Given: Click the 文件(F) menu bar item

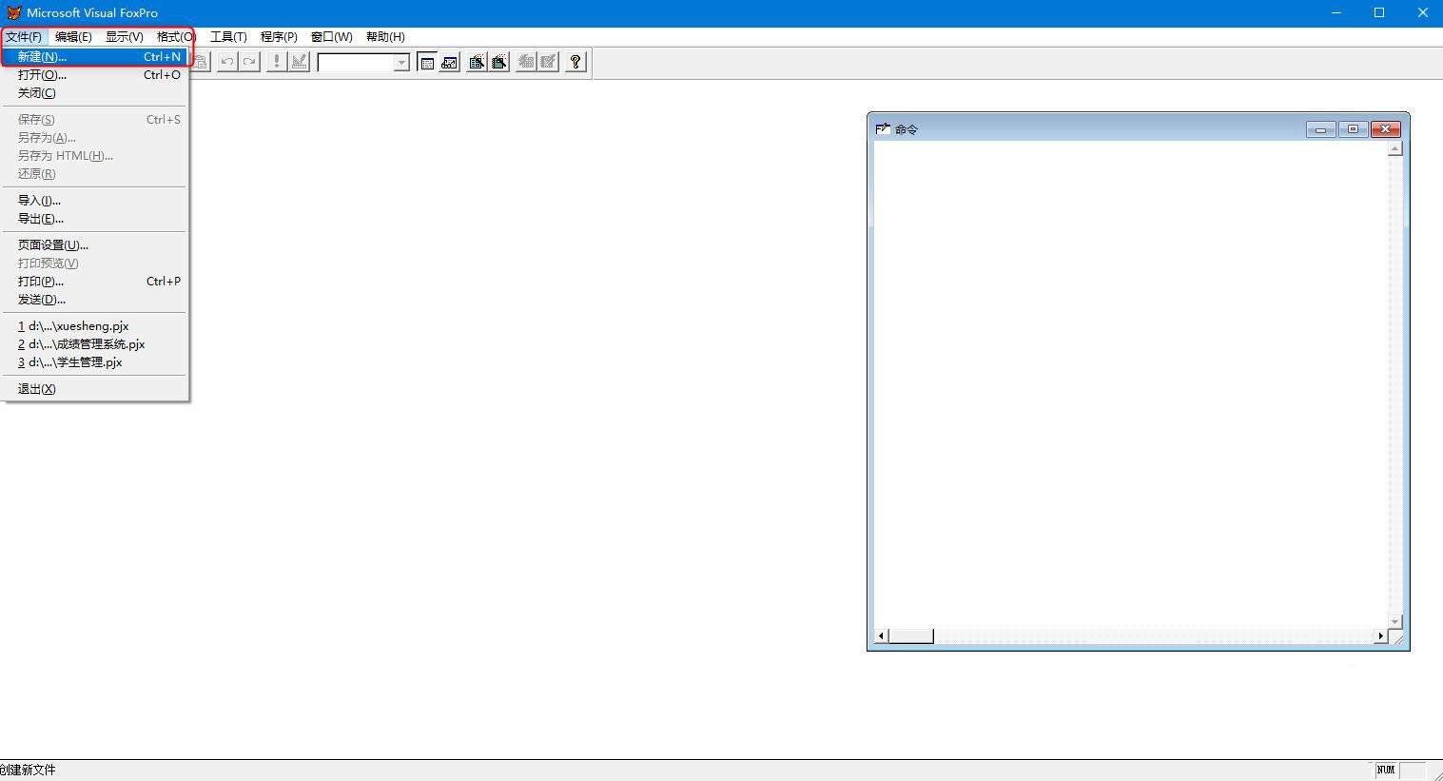Looking at the screenshot, I should (24, 37).
